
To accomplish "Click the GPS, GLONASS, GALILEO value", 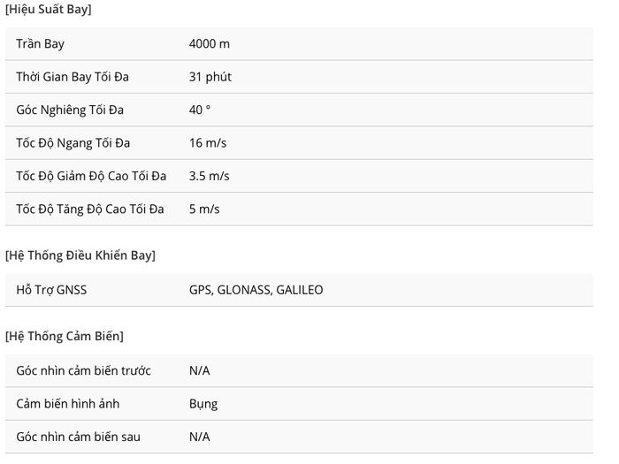I will (x=256, y=290).
